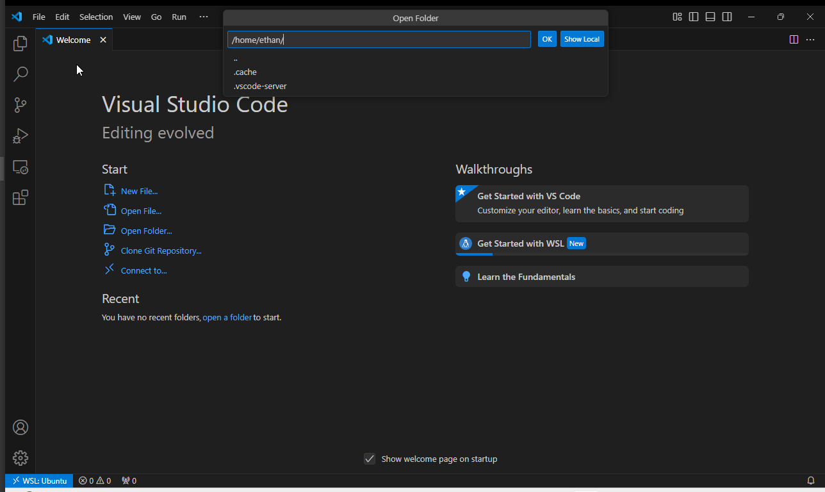Open the Manage gear icon
Image resolution: width=825 pixels, height=492 pixels.
[20, 458]
